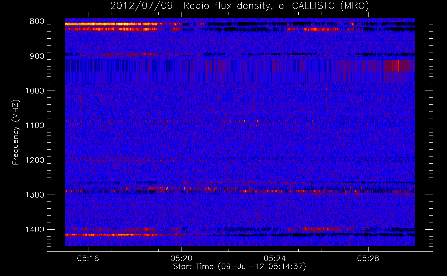
Task: Click the red vertical stripes near 920 MHz at 05:29
Action: point(398,66)
